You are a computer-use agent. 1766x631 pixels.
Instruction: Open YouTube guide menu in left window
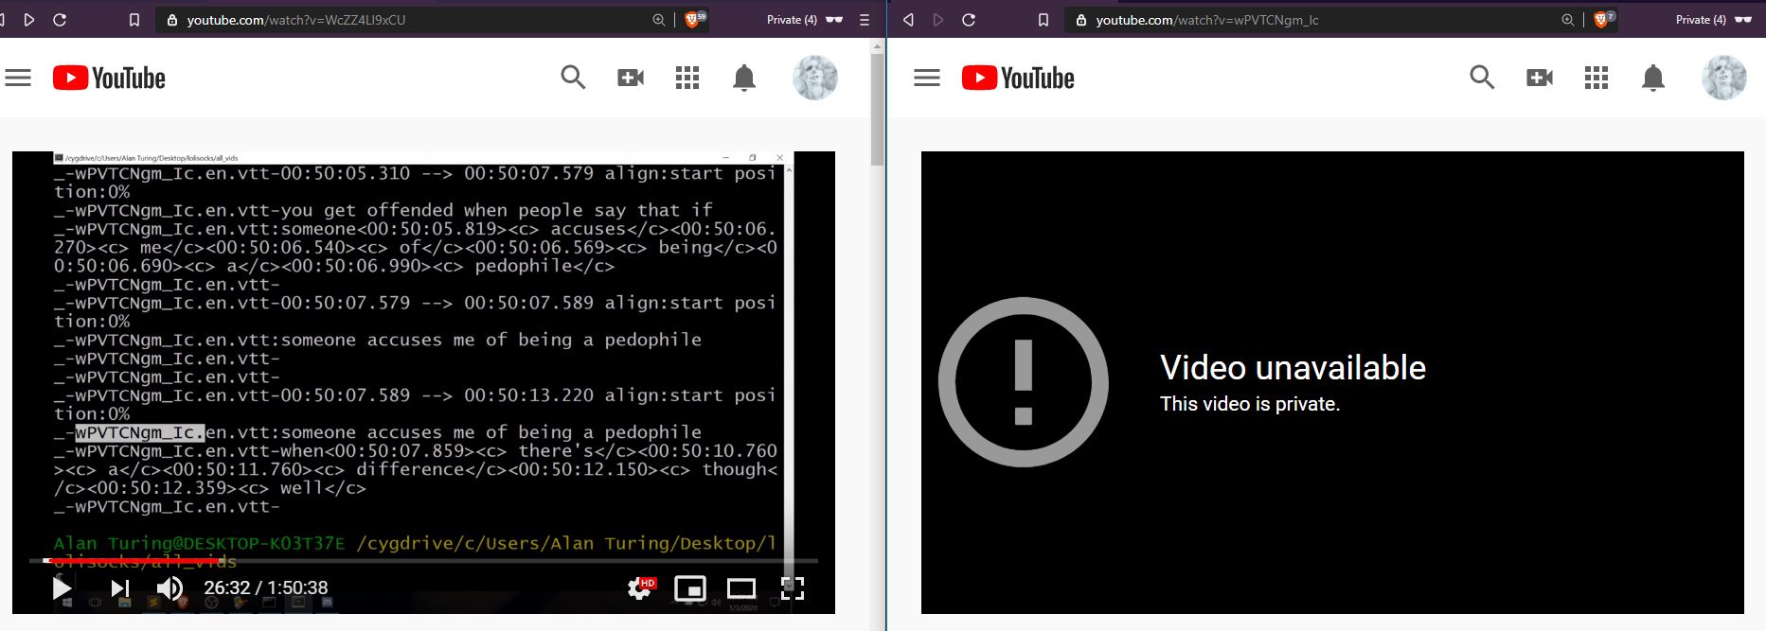[18, 78]
